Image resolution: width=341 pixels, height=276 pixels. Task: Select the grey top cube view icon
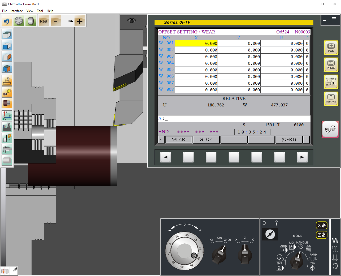7,34
